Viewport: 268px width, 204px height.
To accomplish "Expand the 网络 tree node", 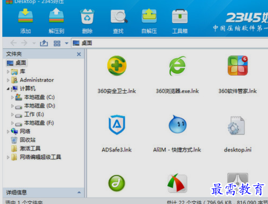I will [8, 131].
